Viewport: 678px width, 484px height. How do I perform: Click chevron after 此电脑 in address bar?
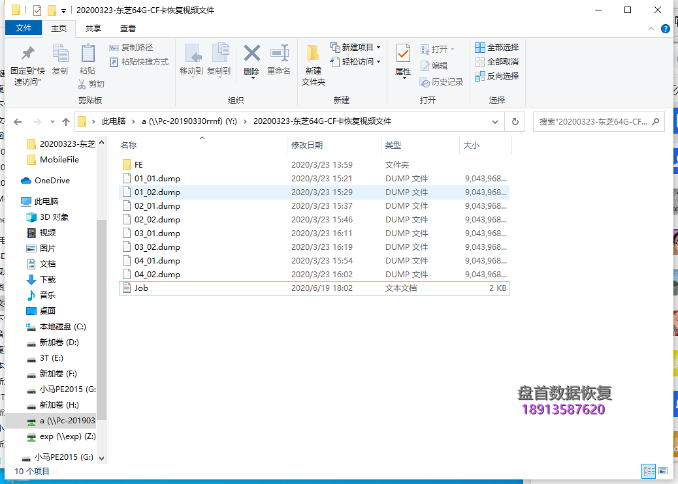[x=133, y=122]
